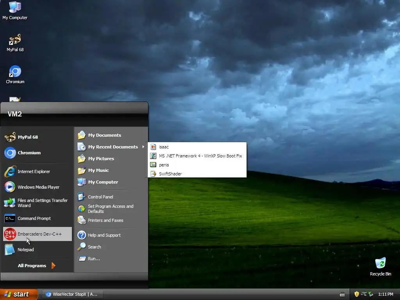Open Search from the Start menu

pos(111,247)
